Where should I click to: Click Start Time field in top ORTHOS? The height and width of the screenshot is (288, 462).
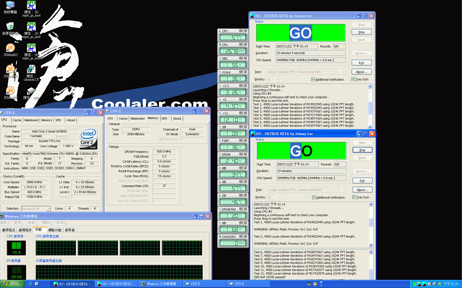297,46
